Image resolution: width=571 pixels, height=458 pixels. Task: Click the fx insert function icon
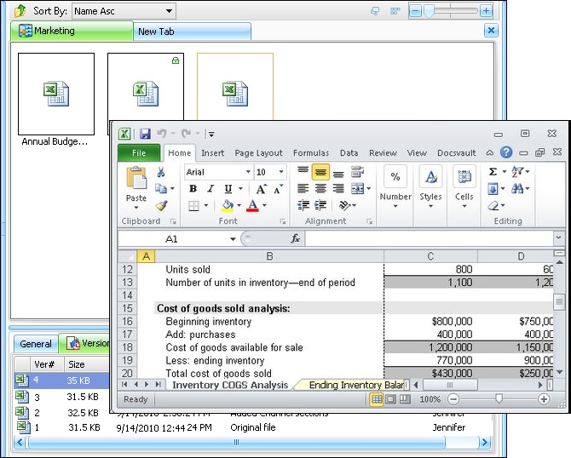coord(295,239)
